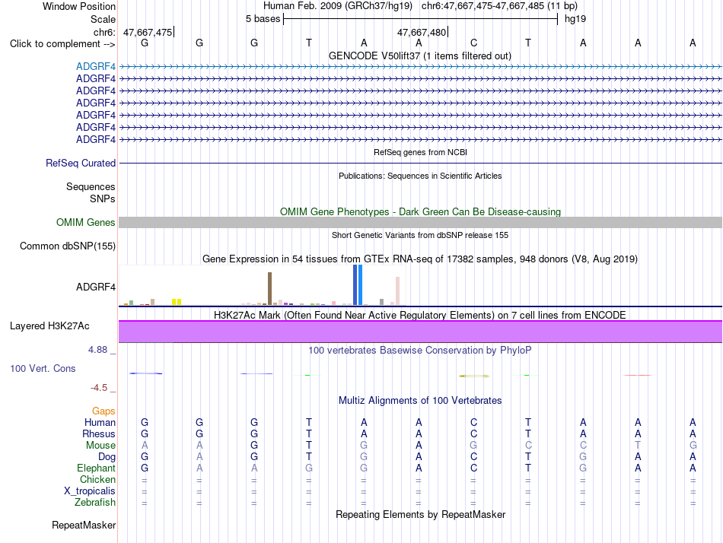Open the OMIM Gene Phenotypes title
The image size is (723, 543).
click(x=421, y=211)
